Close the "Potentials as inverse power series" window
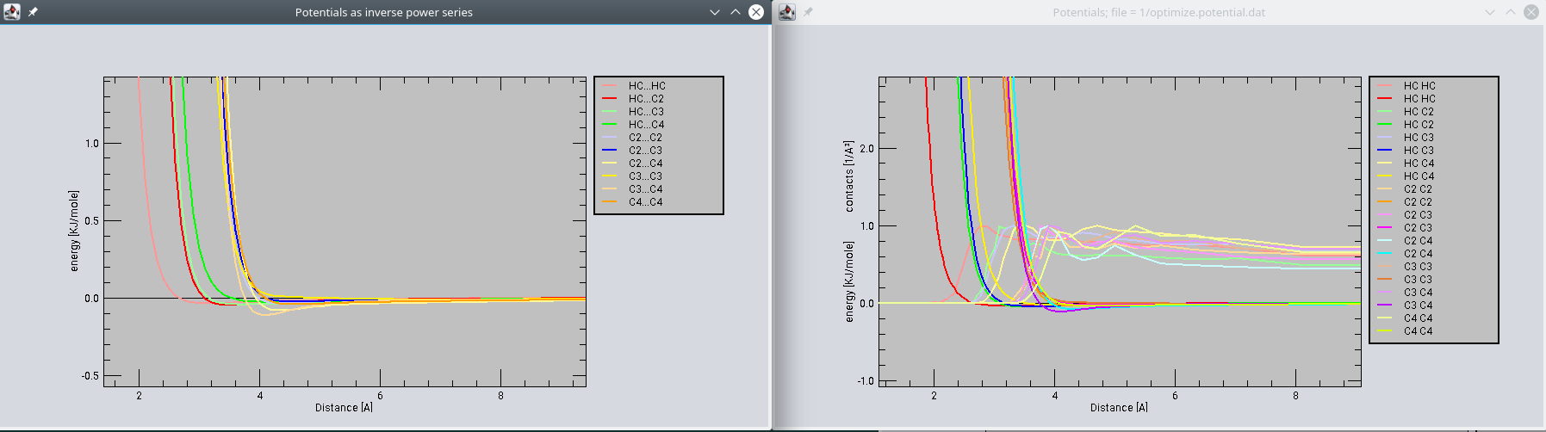This screenshot has width=1546, height=432. coord(755,12)
